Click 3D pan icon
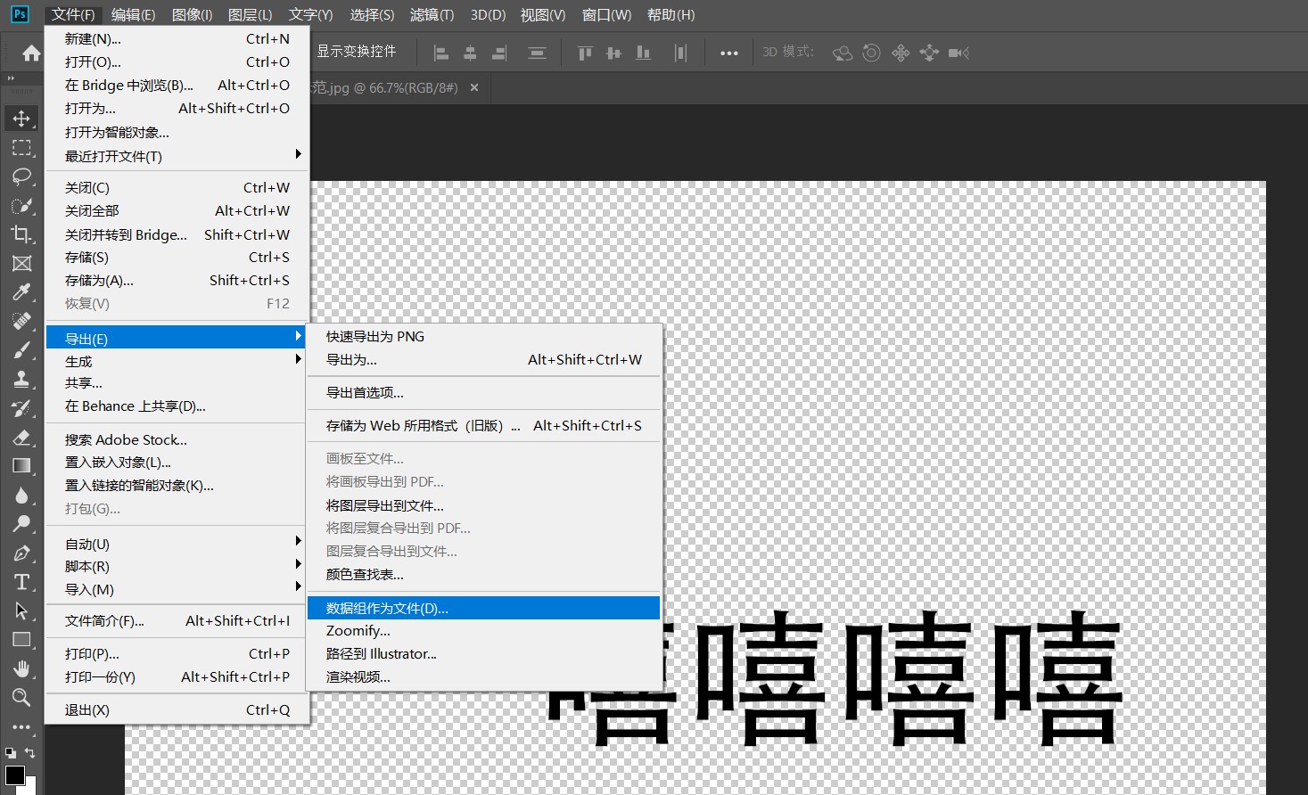The image size is (1308, 795). [901, 53]
